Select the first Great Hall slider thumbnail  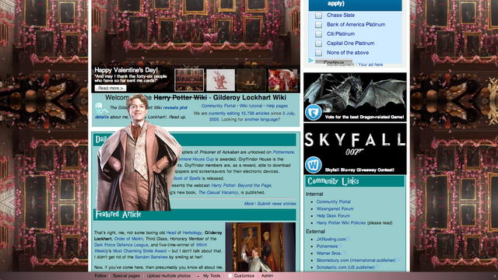tap(189, 80)
